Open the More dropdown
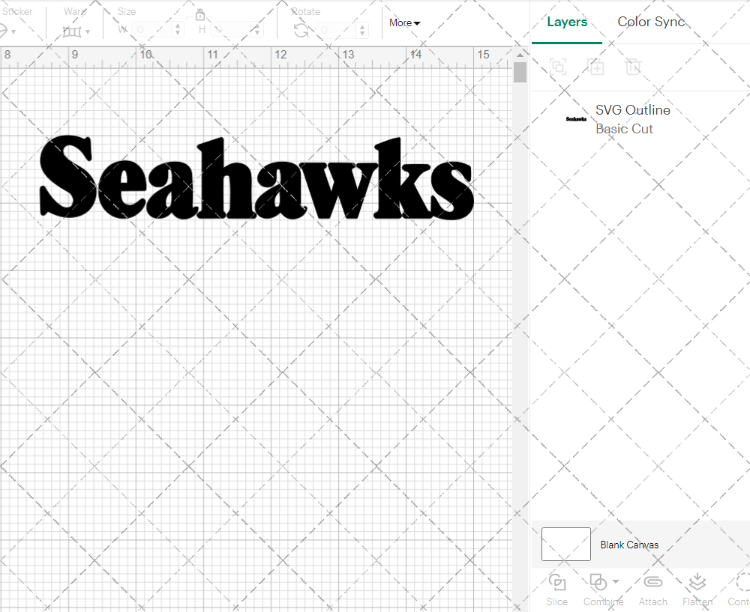 click(403, 23)
